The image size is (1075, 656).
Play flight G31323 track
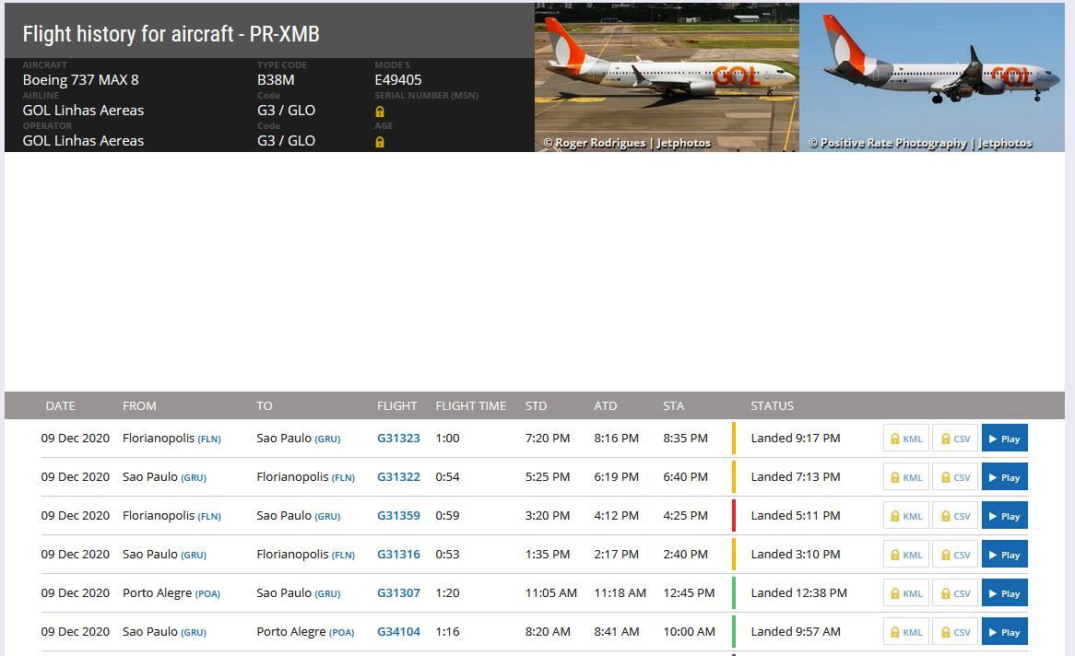click(1004, 439)
